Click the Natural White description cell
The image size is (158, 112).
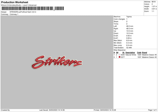pyautogui.click(x=131, y=55)
